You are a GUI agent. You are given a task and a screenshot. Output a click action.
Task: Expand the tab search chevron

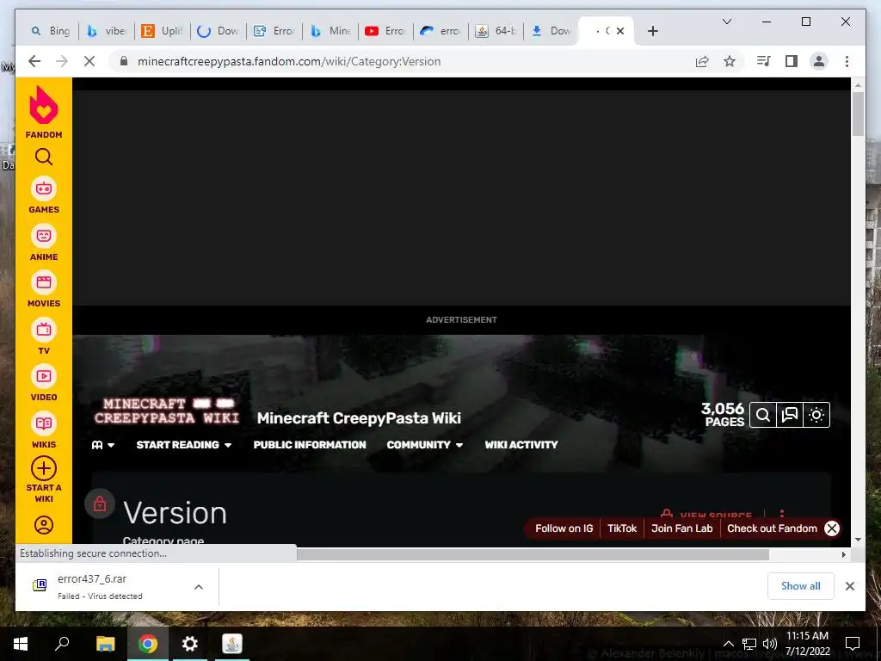pos(726,22)
